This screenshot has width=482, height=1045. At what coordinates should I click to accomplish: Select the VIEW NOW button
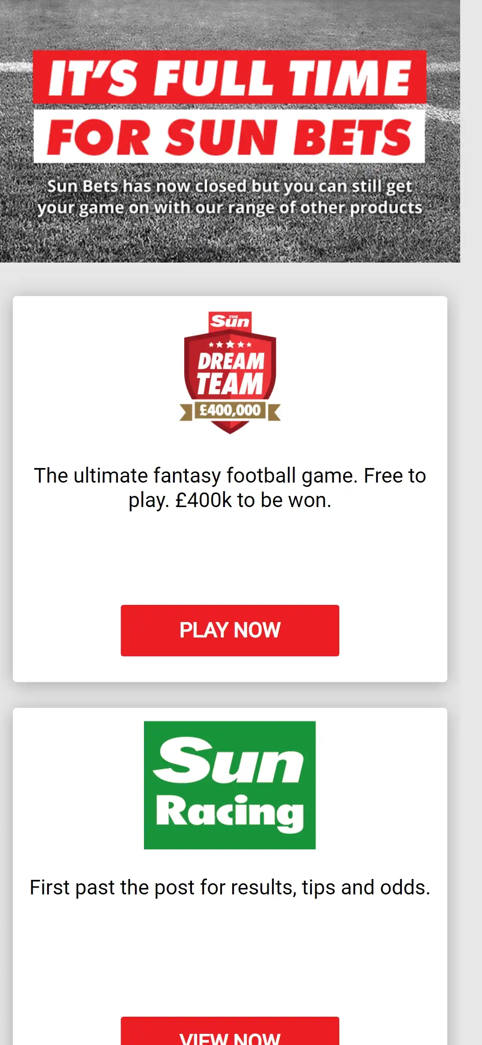(230, 1032)
